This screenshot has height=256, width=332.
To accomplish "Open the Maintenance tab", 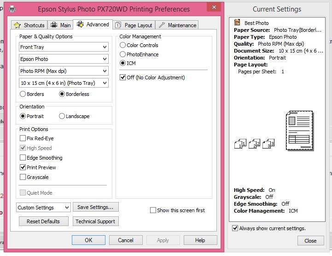I will (178, 25).
